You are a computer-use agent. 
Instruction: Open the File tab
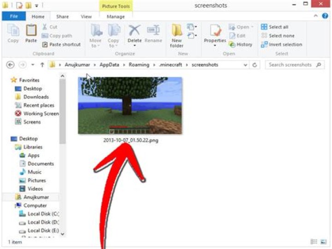[x=14, y=16]
